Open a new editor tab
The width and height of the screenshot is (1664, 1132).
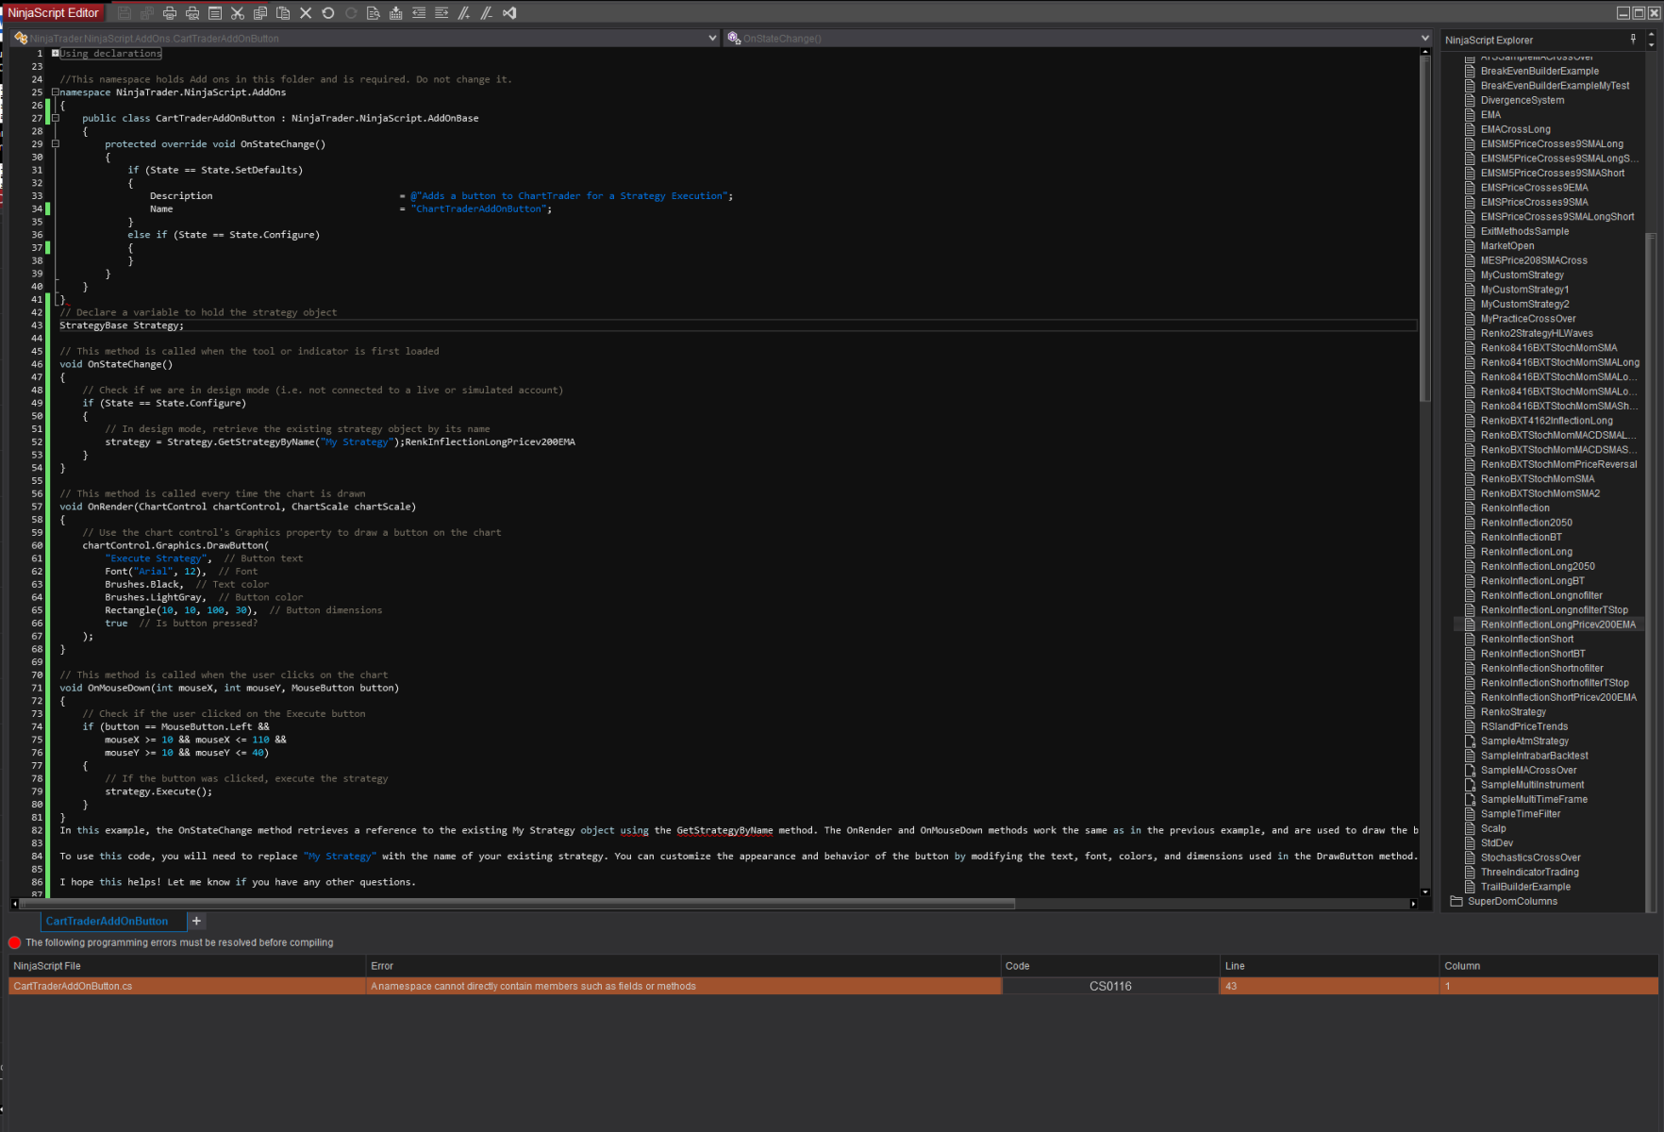[197, 921]
